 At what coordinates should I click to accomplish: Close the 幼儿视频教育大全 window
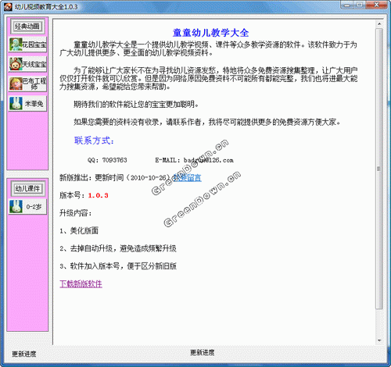tap(376, 5)
